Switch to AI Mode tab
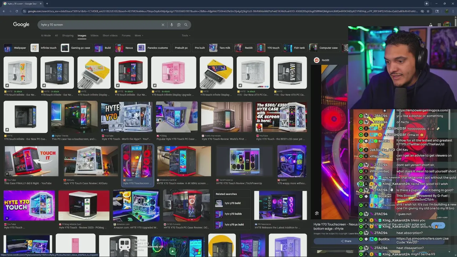Screen dimensions: 457x257 (x=46, y=35)
